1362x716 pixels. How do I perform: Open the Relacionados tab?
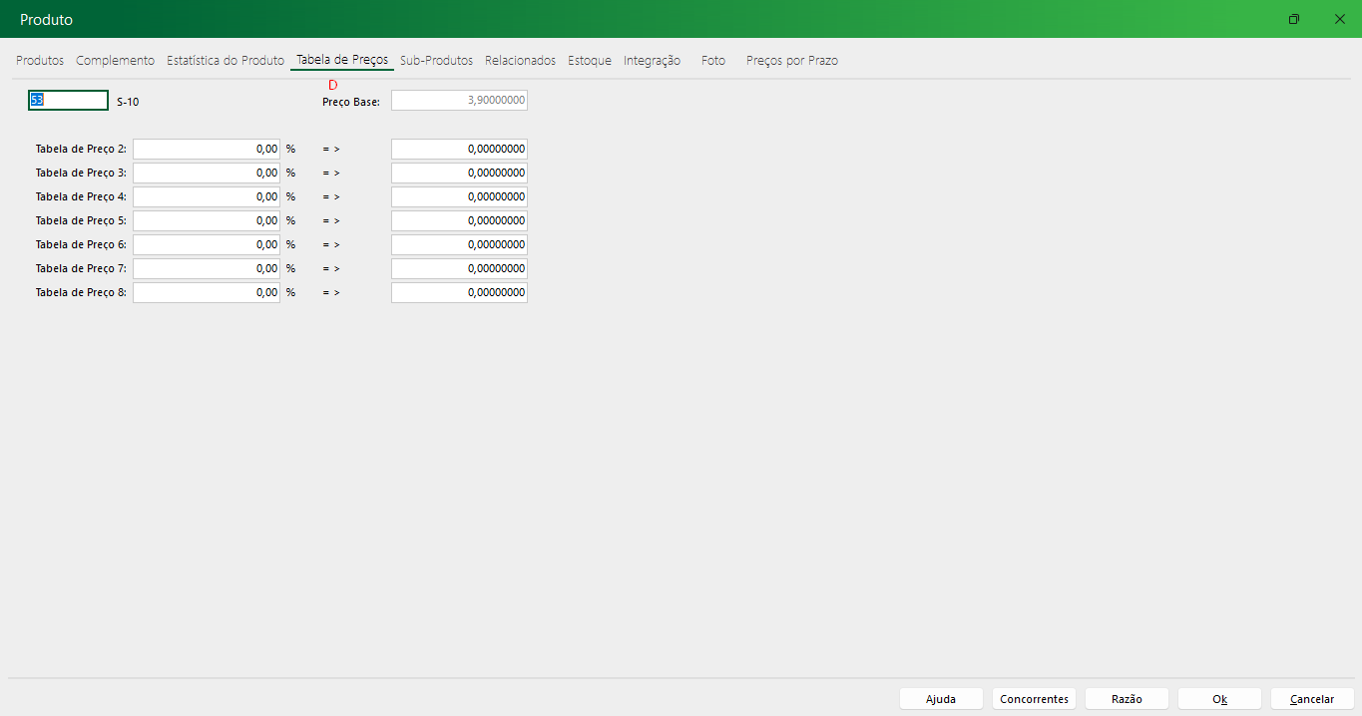point(520,60)
